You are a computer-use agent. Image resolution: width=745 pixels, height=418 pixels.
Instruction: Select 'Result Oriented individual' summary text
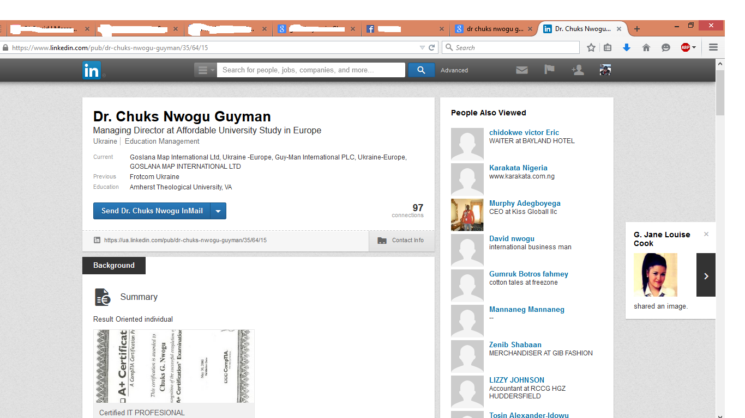tap(133, 319)
